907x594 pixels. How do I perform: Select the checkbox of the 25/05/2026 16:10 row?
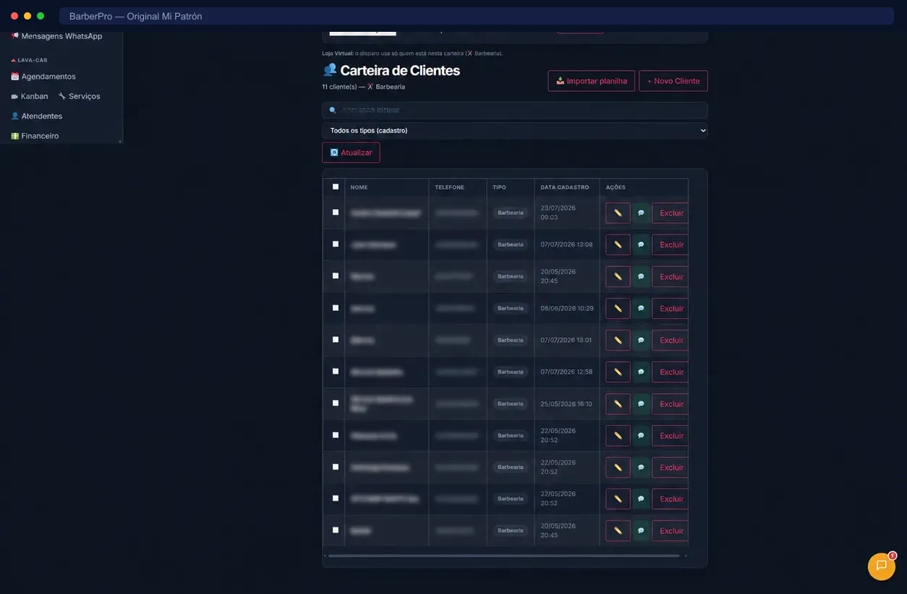click(x=336, y=403)
